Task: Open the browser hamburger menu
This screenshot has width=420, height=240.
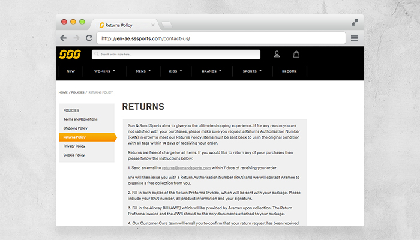Action: click(355, 38)
